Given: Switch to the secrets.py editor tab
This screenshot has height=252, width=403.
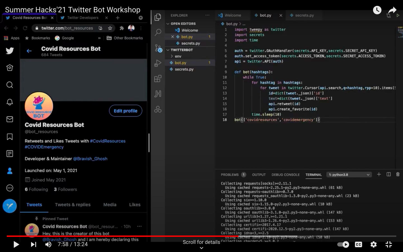Looking at the screenshot, I should point(304,15).
